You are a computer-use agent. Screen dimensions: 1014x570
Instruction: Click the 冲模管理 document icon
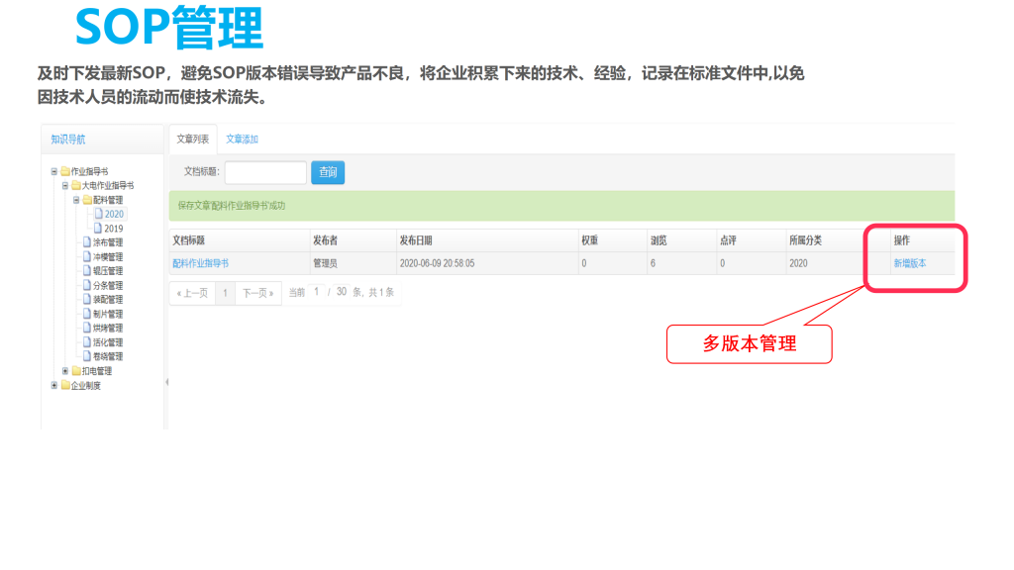pyautogui.click(x=87, y=256)
